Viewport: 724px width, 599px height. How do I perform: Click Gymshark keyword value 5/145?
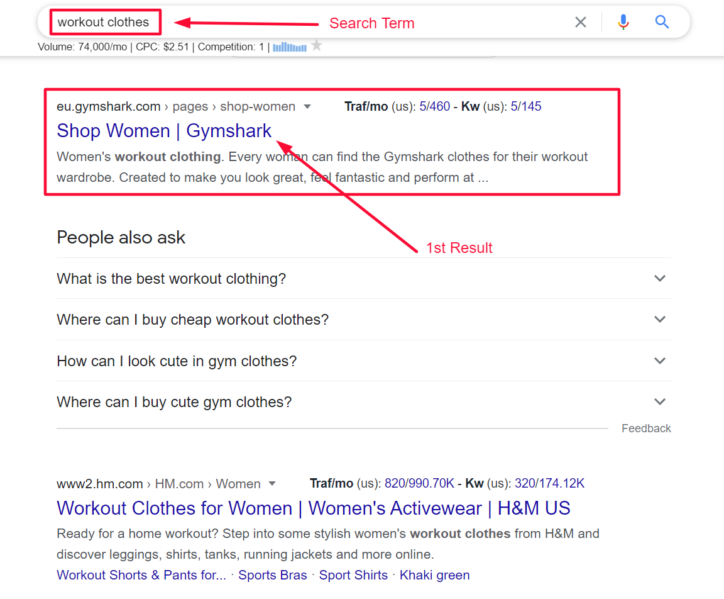click(x=526, y=106)
